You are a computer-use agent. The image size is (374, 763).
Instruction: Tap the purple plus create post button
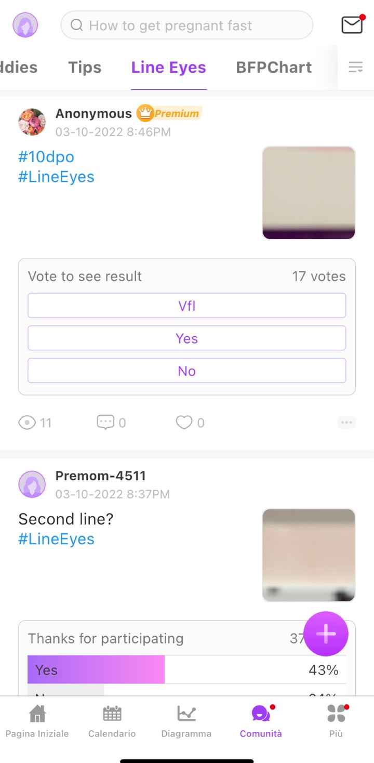click(x=326, y=634)
